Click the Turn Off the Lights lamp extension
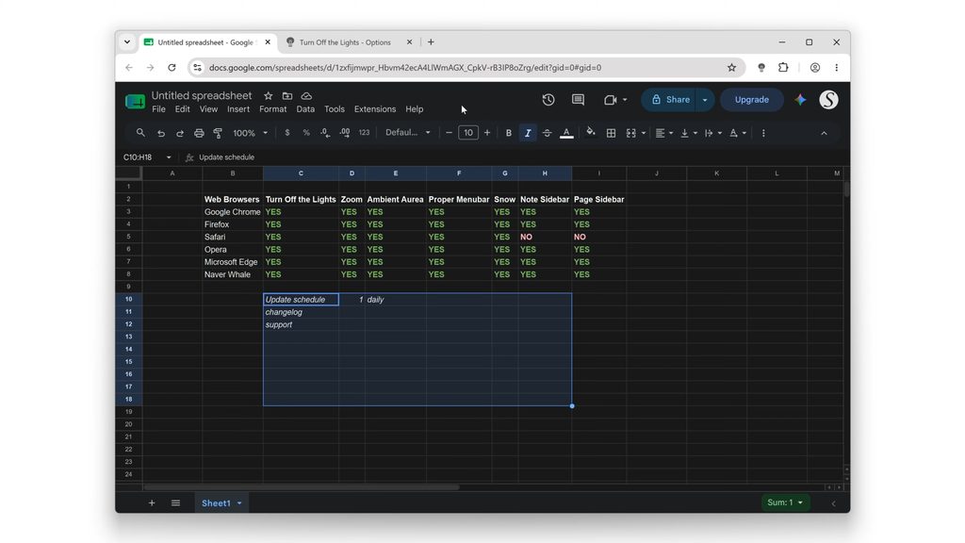The height and width of the screenshot is (543, 965). 761,68
